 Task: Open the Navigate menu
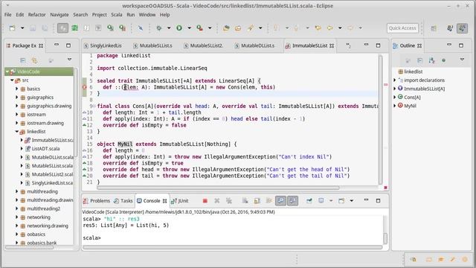click(x=59, y=15)
